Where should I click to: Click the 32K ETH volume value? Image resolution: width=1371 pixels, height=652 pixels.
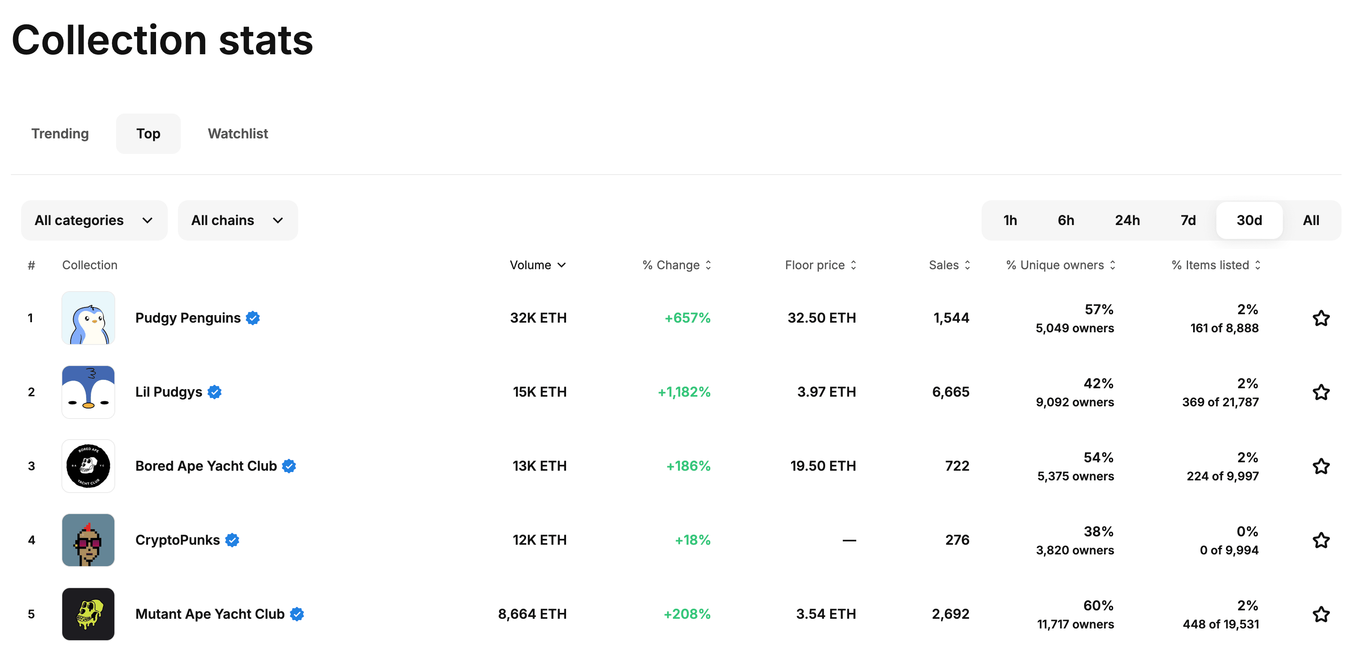pos(538,318)
